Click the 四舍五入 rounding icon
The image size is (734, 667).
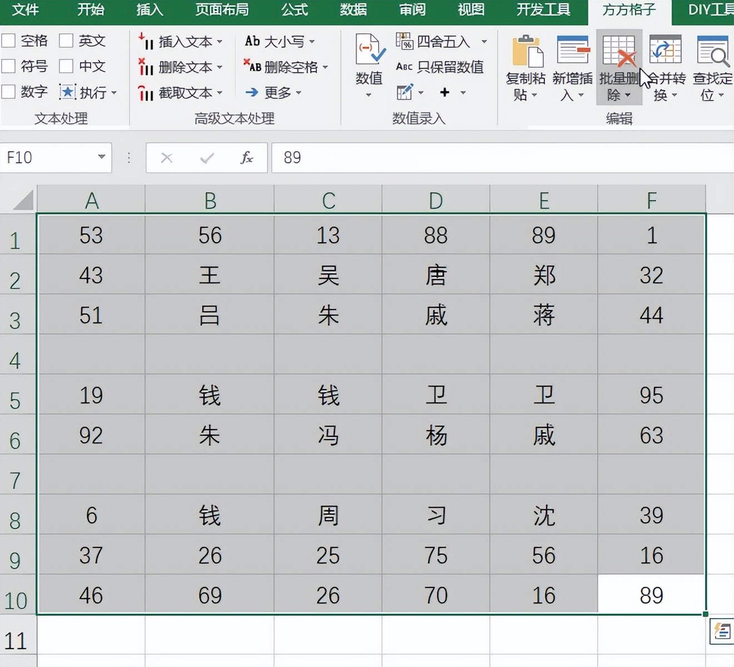(x=404, y=42)
